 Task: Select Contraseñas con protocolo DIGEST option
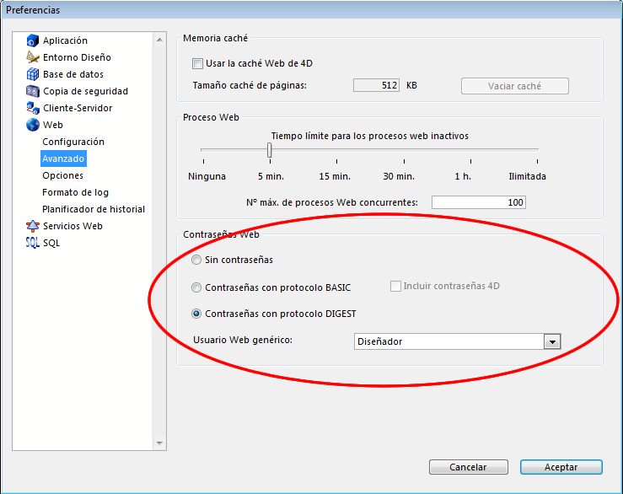197,314
